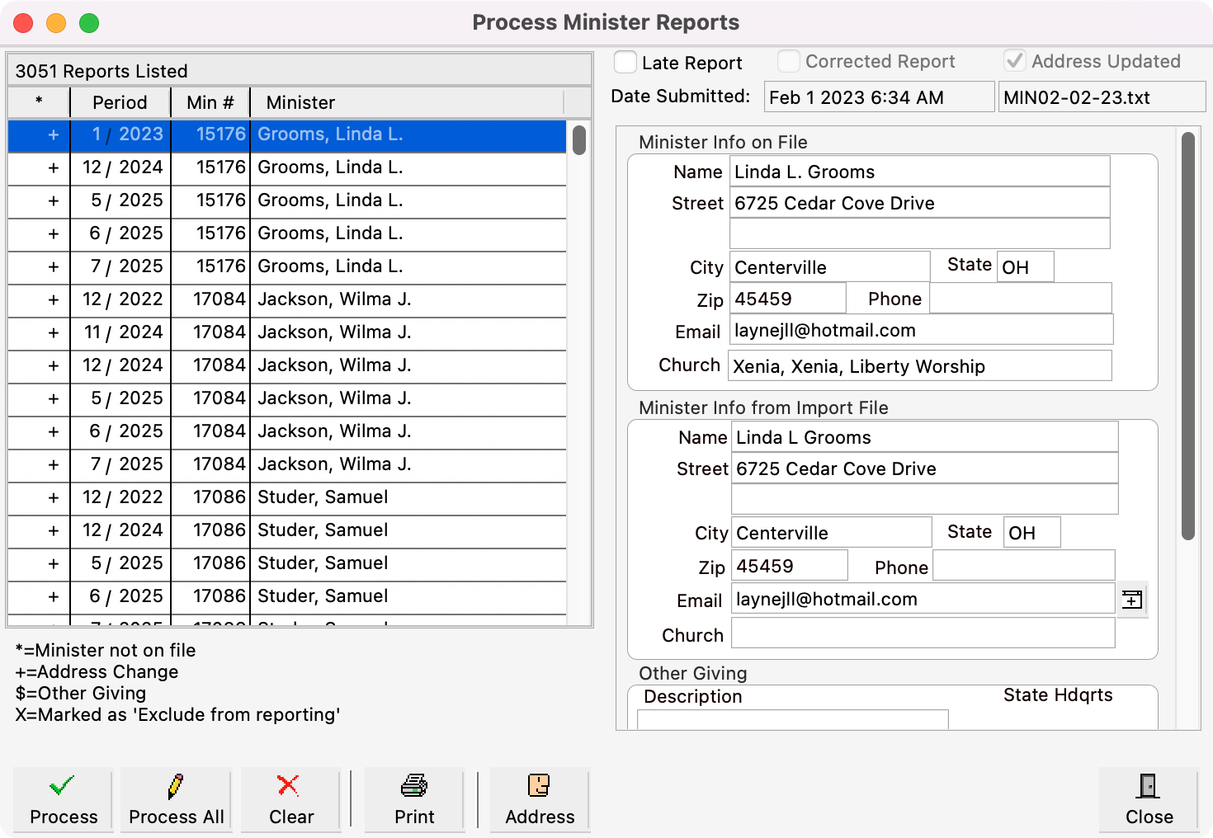Click the empty Church field in the import section
1213x838 pixels.
click(923, 633)
